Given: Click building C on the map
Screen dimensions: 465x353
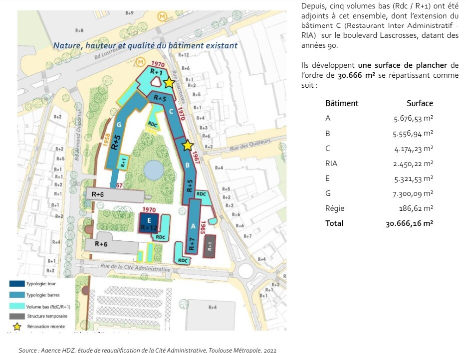Looking at the screenshot, I should [170, 113].
